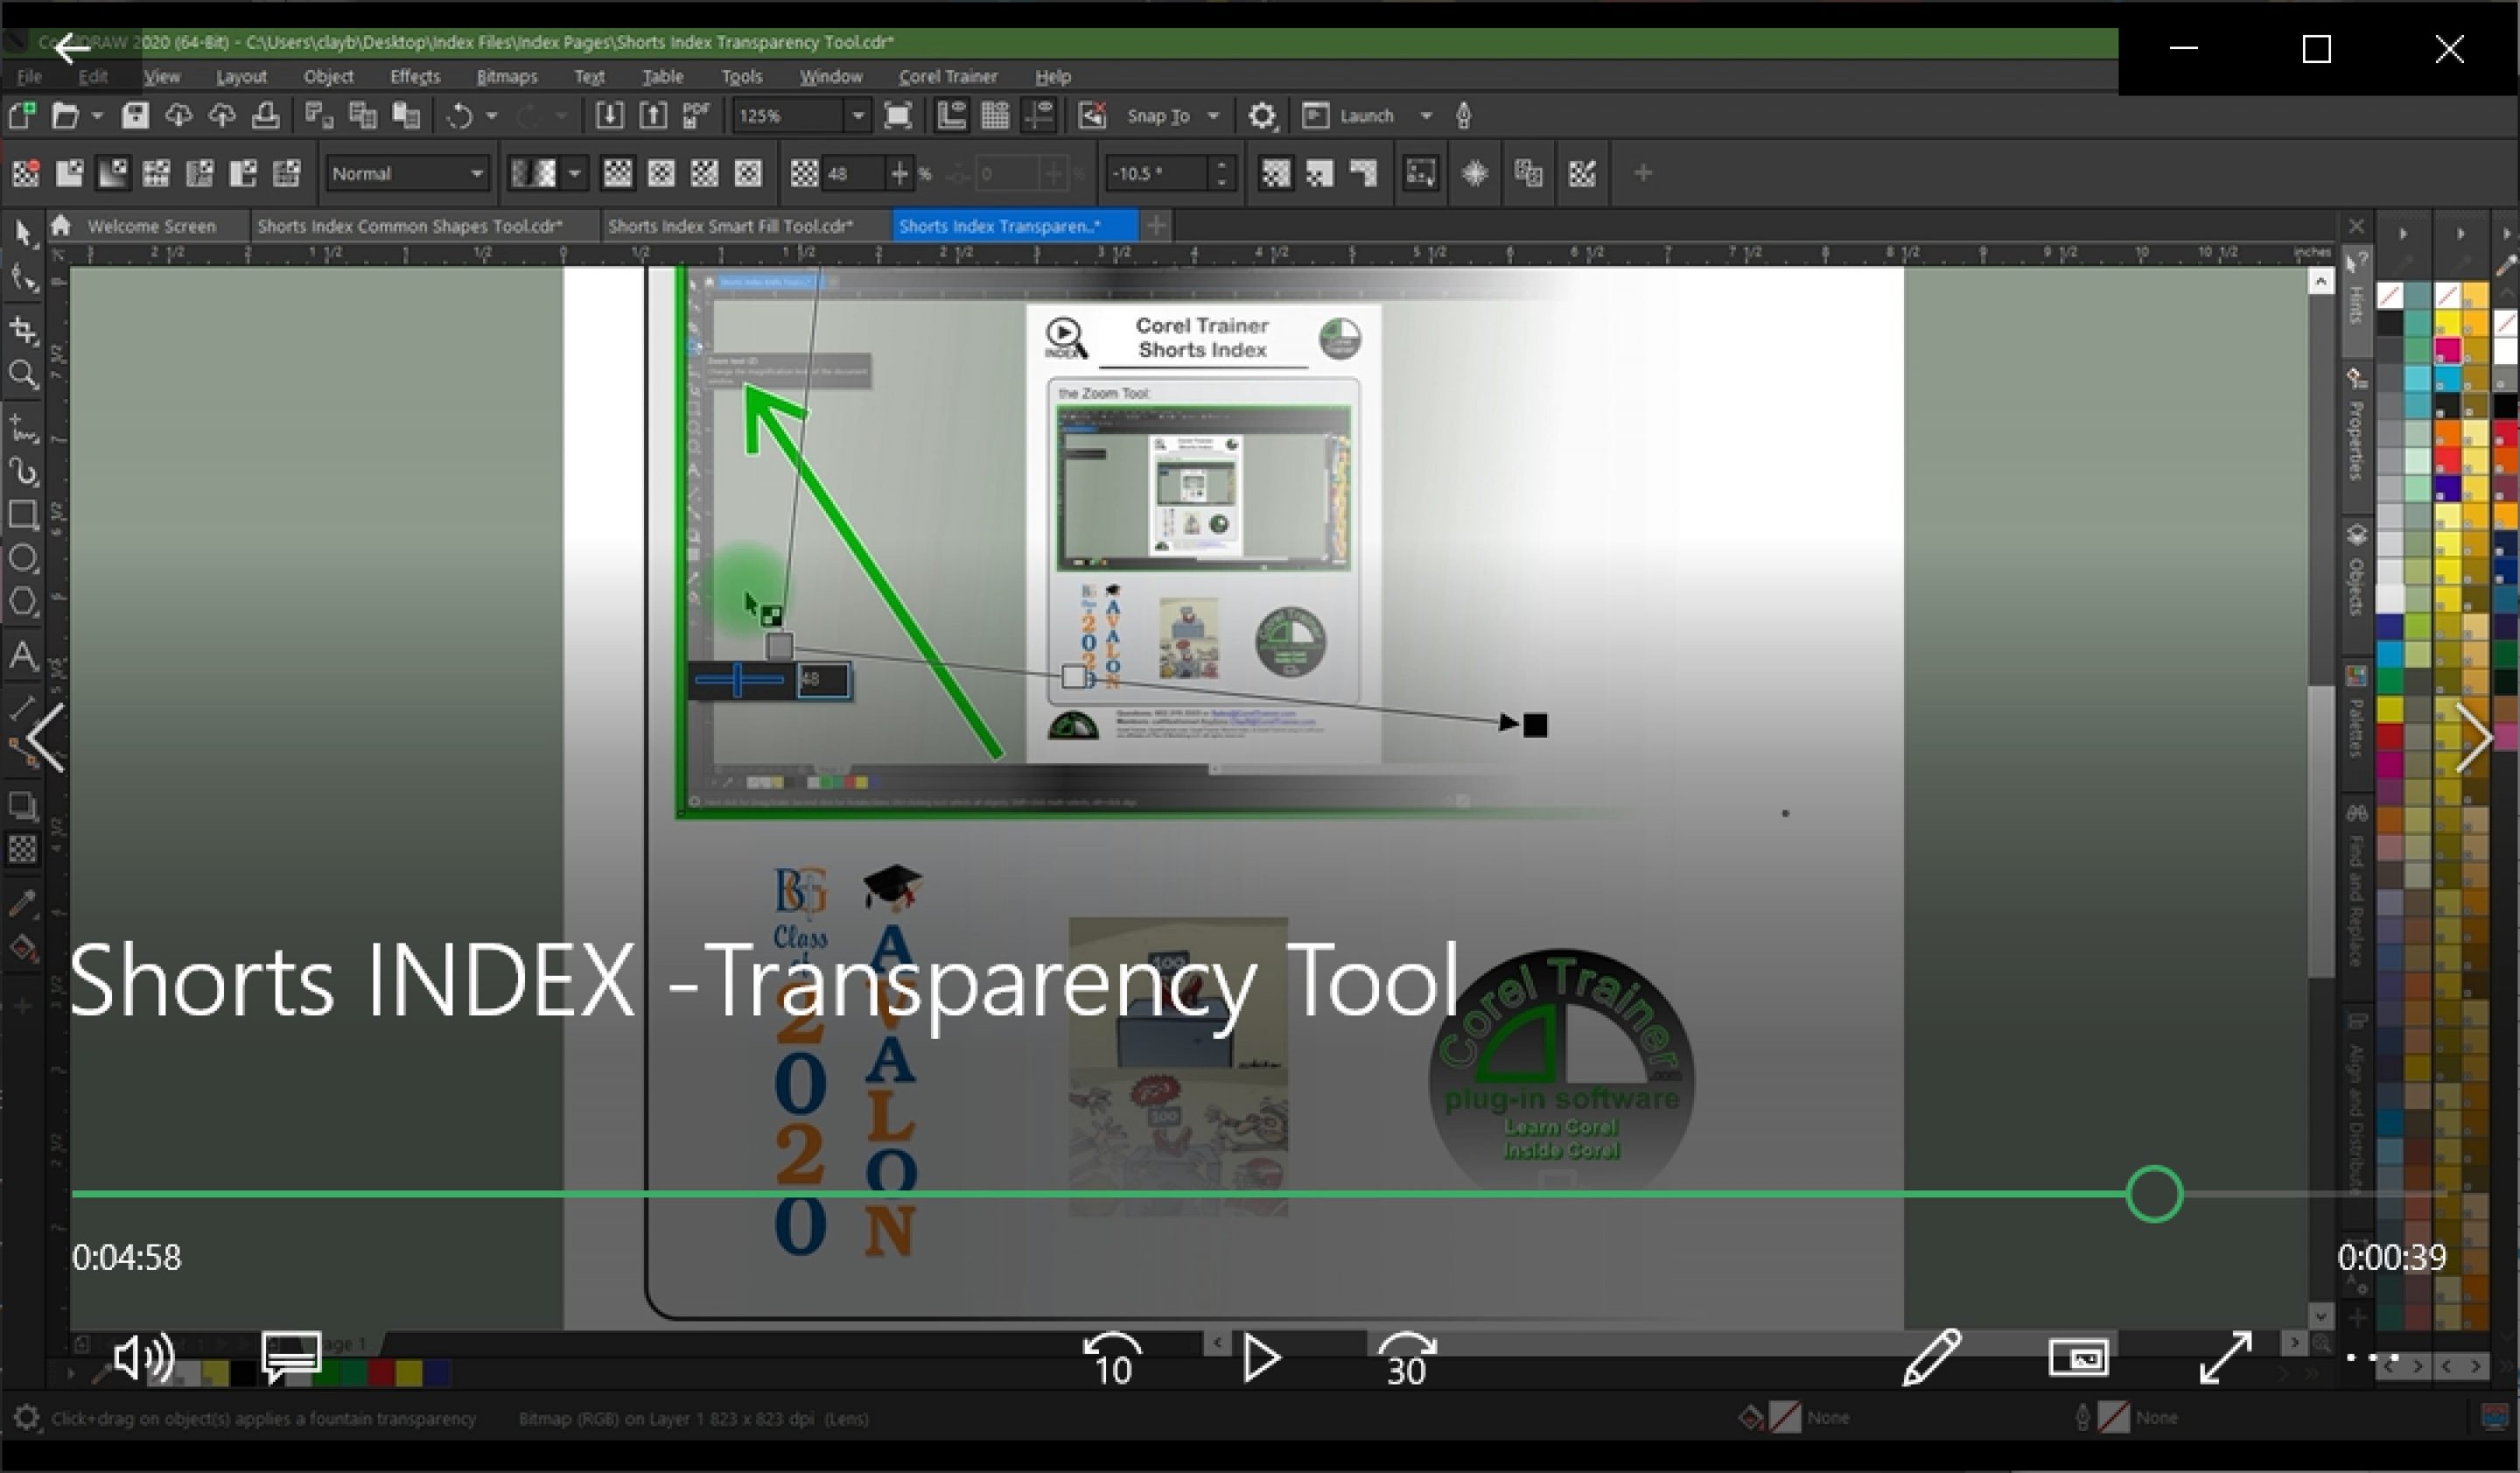Select the Interactive Fill tool
The height and width of the screenshot is (1473, 2520).
point(24,948)
